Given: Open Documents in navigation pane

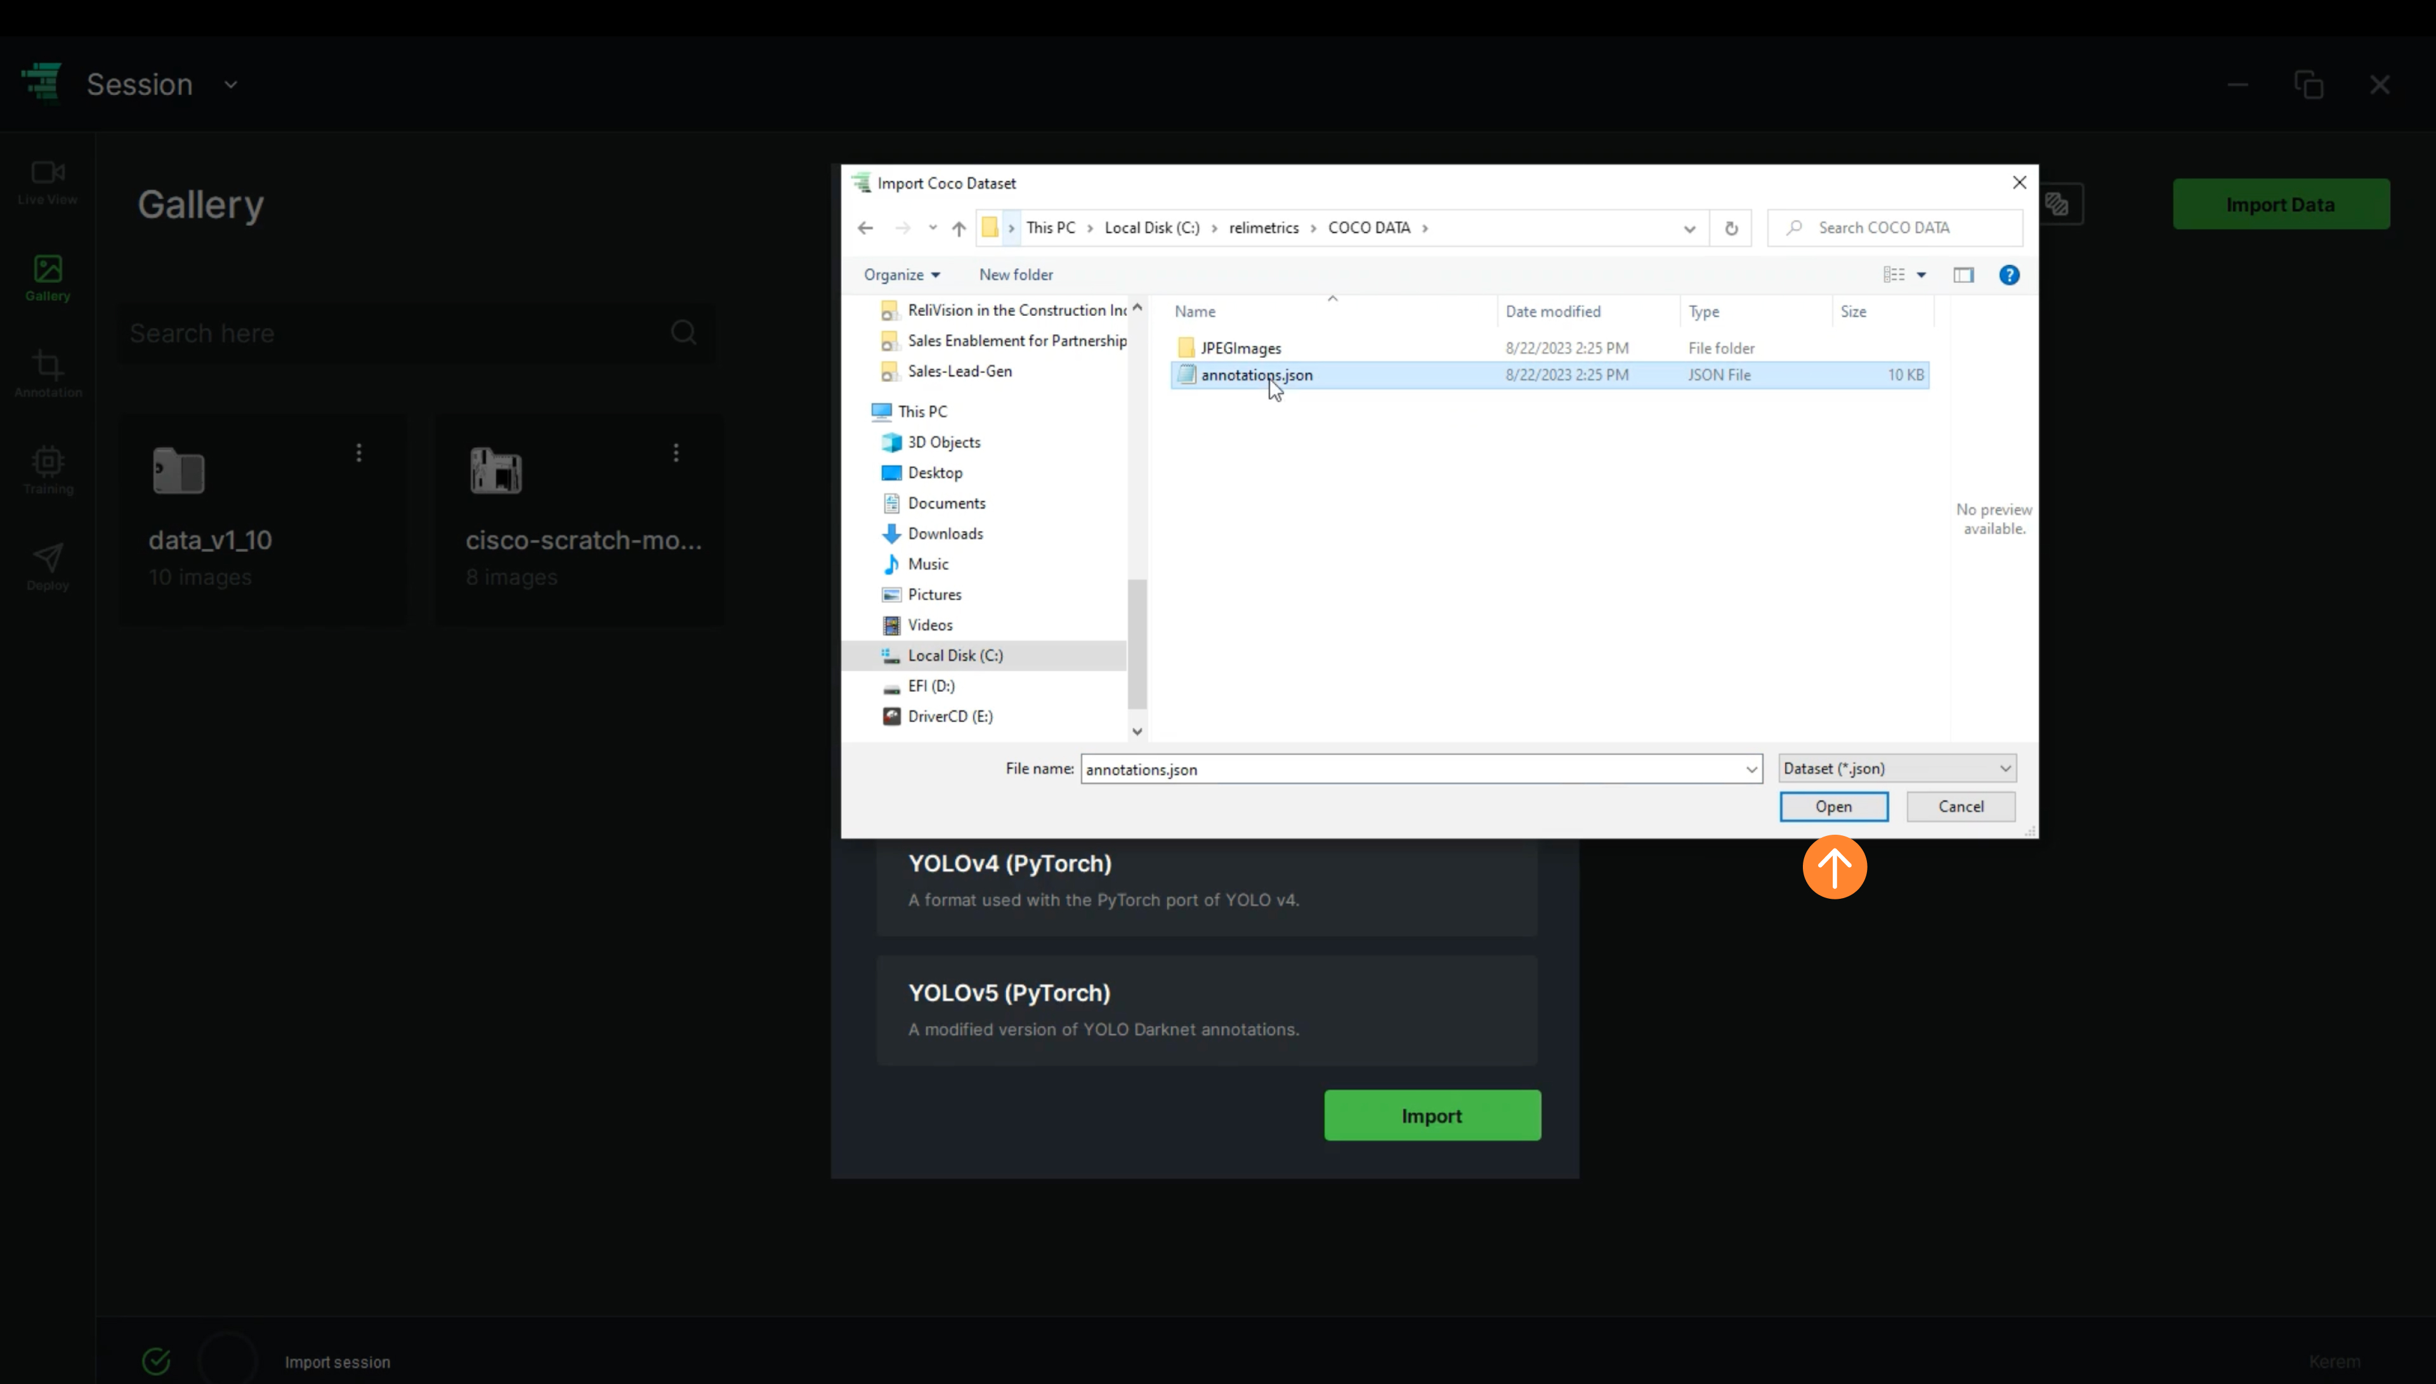Looking at the screenshot, I should click(933, 503).
